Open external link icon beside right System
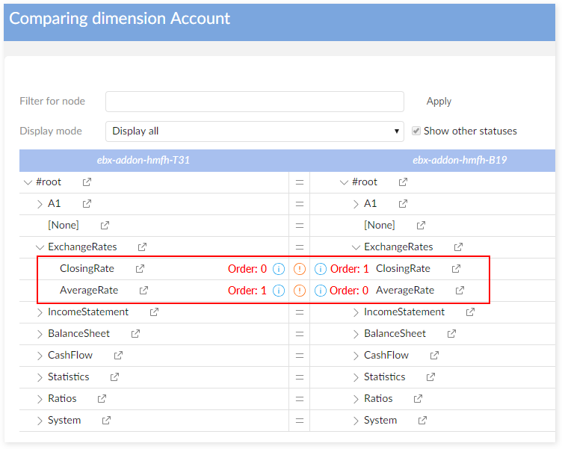This screenshot has height=449, width=562. click(422, 421)
